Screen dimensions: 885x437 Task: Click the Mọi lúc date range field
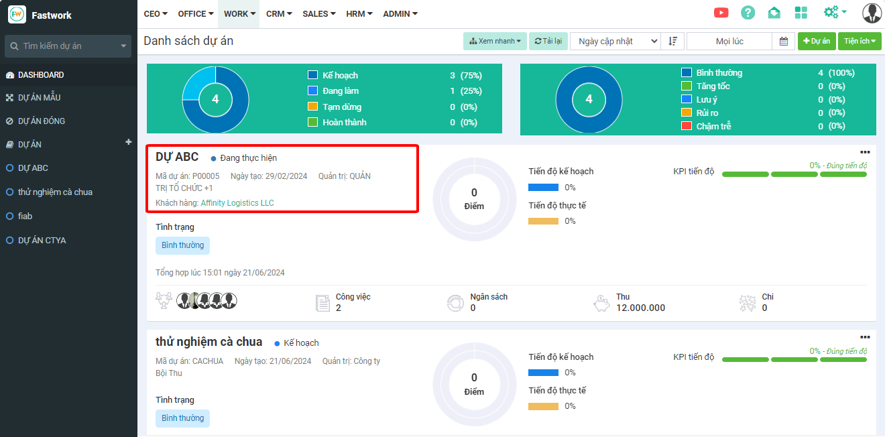click(x=729, y=42)
